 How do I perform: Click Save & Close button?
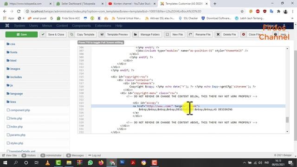(53, 34)
